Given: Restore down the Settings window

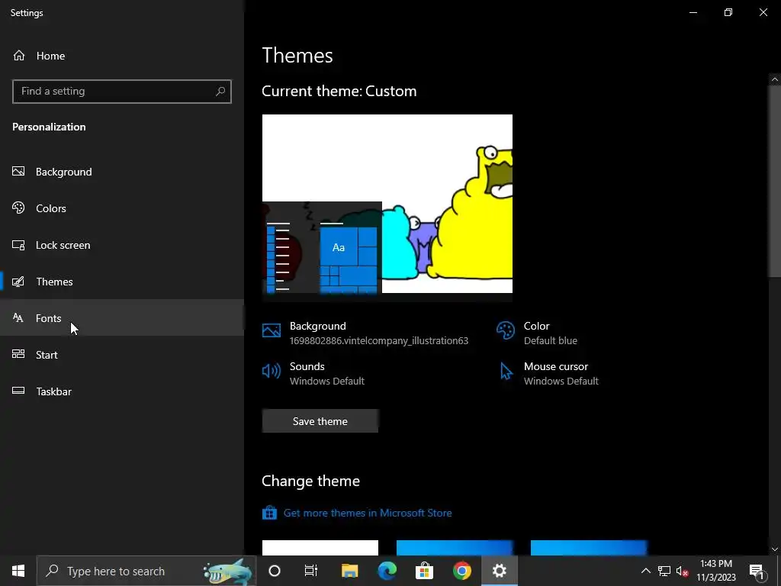Looking at the screenshot, I should point(728,12).
